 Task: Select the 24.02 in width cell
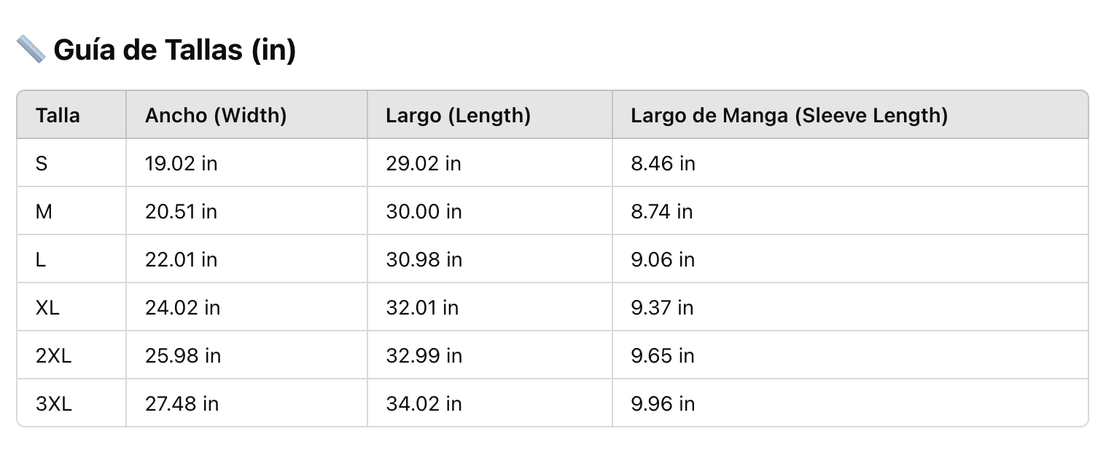182,307
